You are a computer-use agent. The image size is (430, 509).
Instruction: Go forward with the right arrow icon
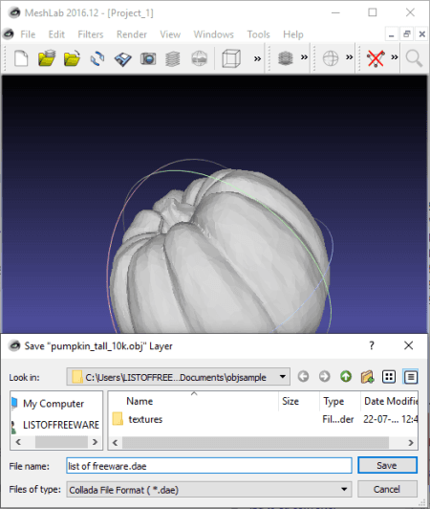point(324,377)
